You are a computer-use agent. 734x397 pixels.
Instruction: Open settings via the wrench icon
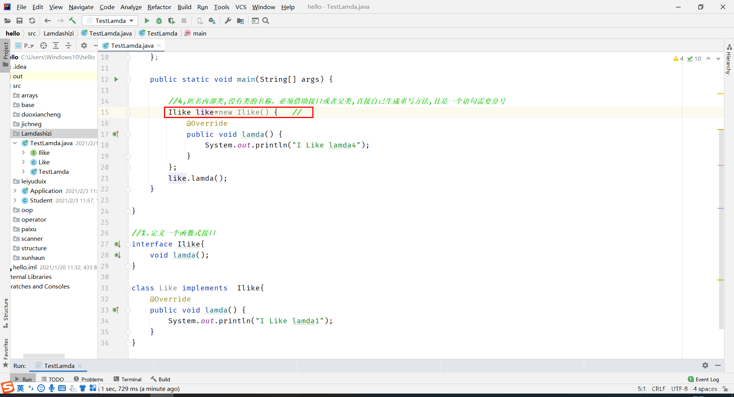point(228,21)
